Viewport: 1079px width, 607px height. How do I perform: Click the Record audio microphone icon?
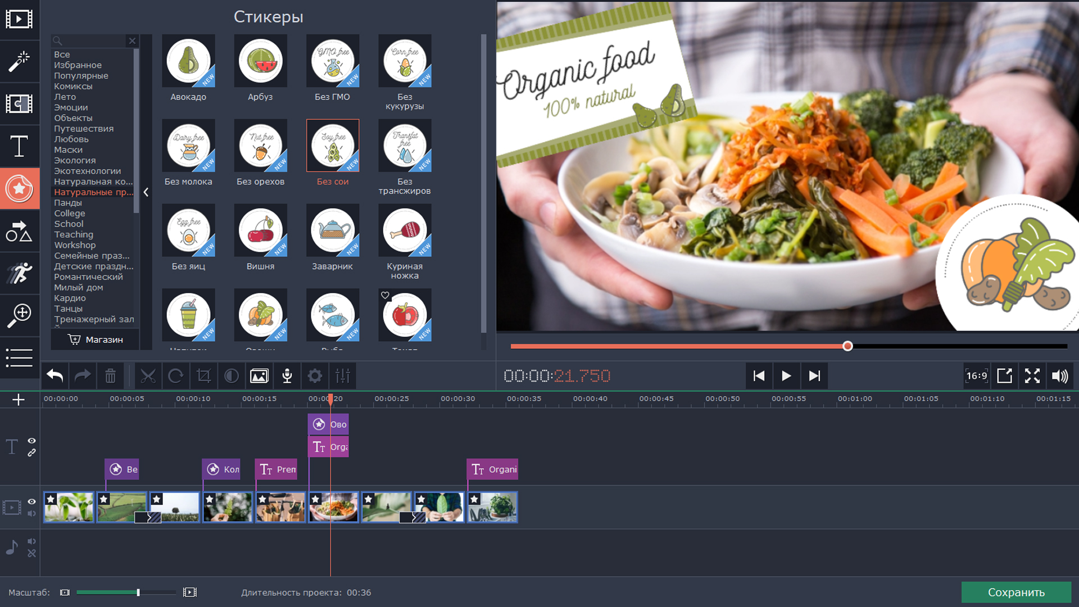pyautogui.click(x=287, y=376)
